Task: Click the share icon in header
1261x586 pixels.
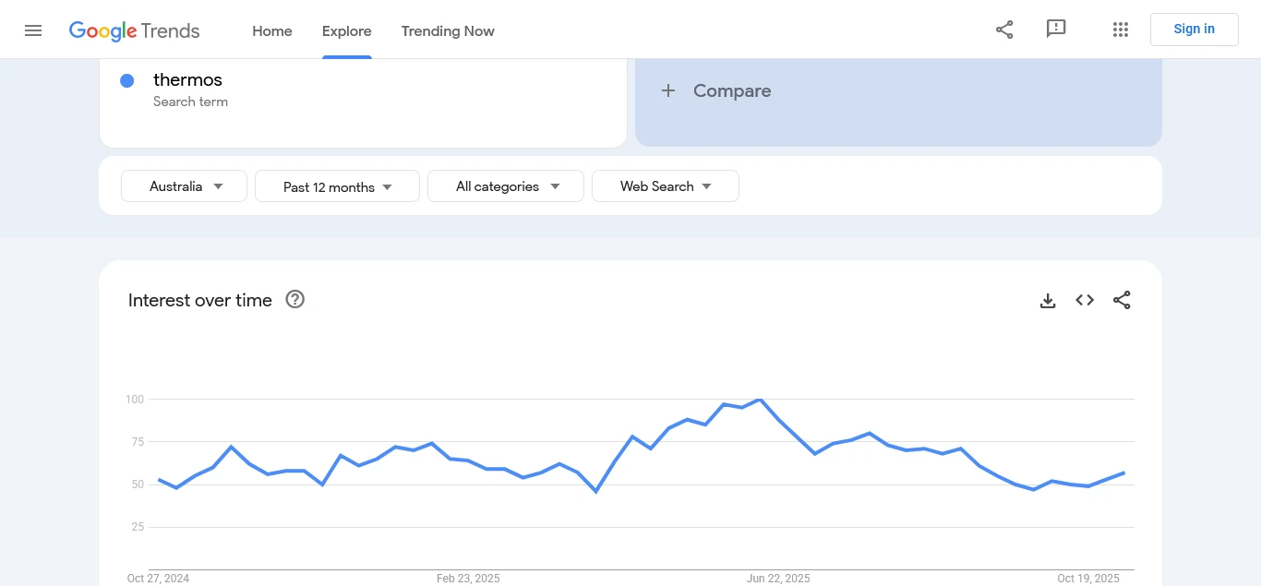Action: coord(1004,30)
